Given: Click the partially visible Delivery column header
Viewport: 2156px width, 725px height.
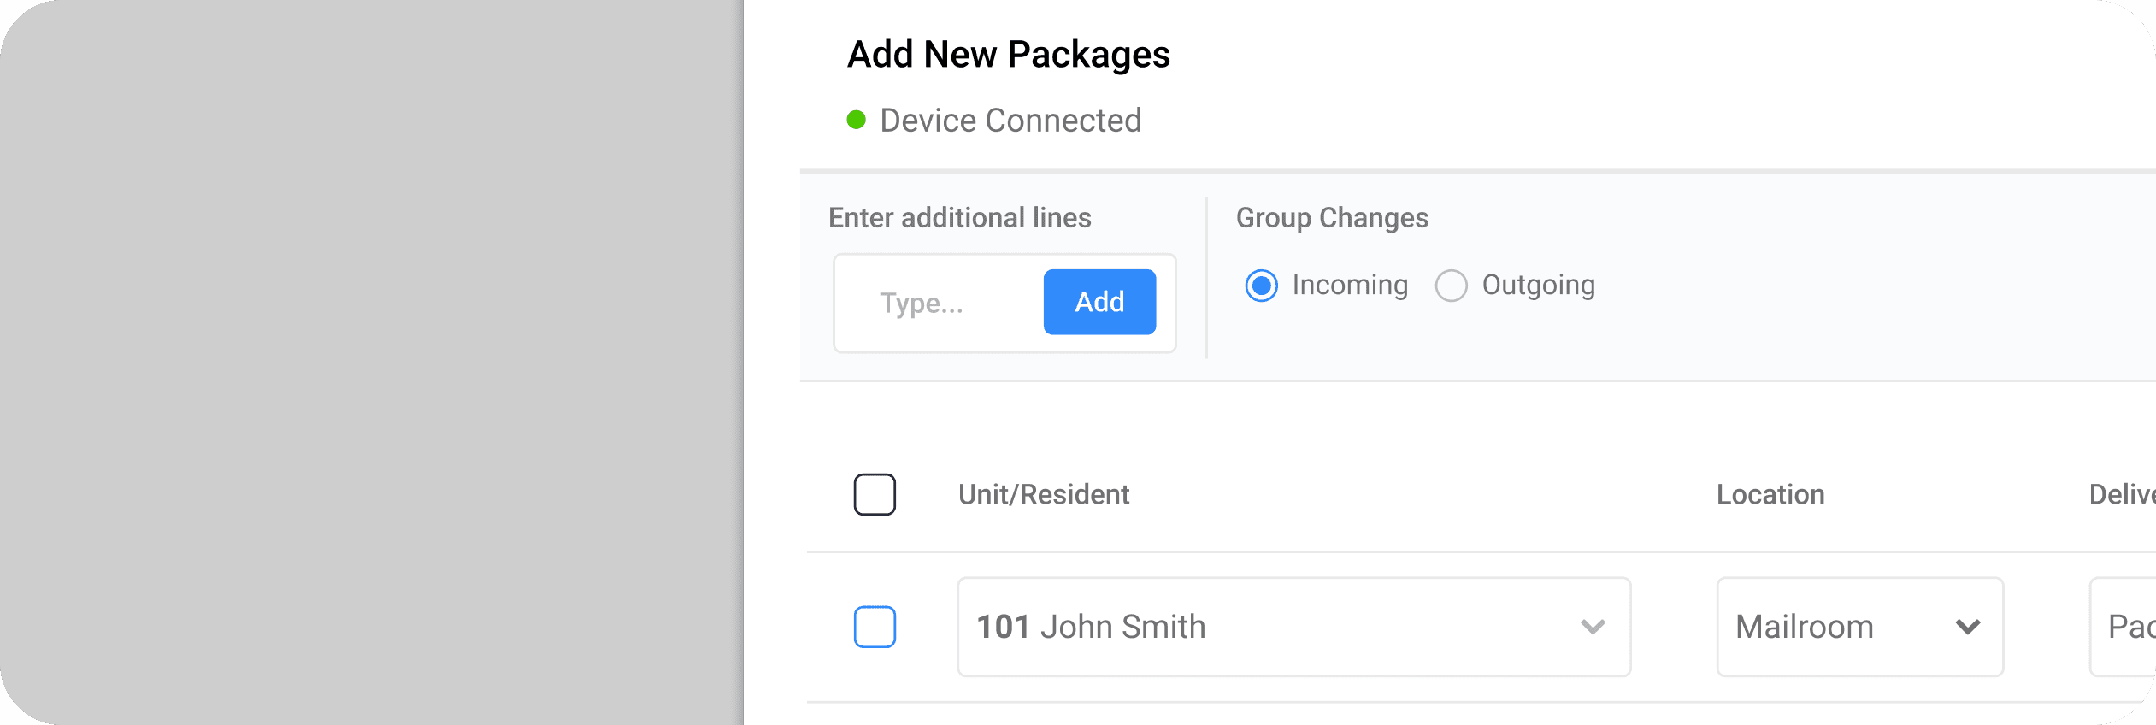Looking at the screenshot, I should (x=2122, y=494).
